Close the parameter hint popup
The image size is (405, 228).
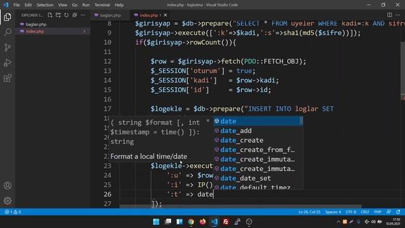(208, 120)
